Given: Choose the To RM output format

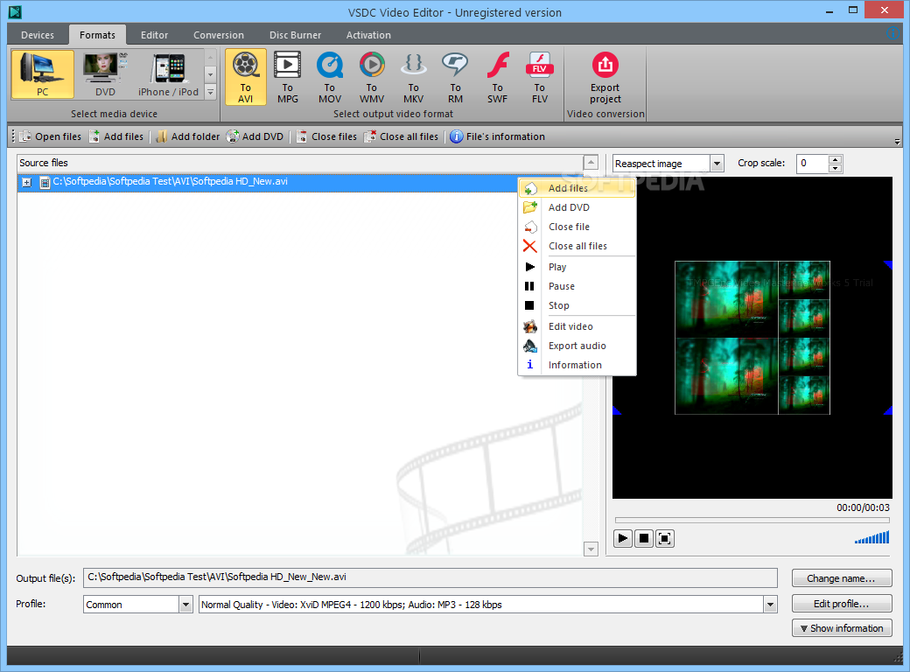Looking at the screenshot, I should click(455, 77).
